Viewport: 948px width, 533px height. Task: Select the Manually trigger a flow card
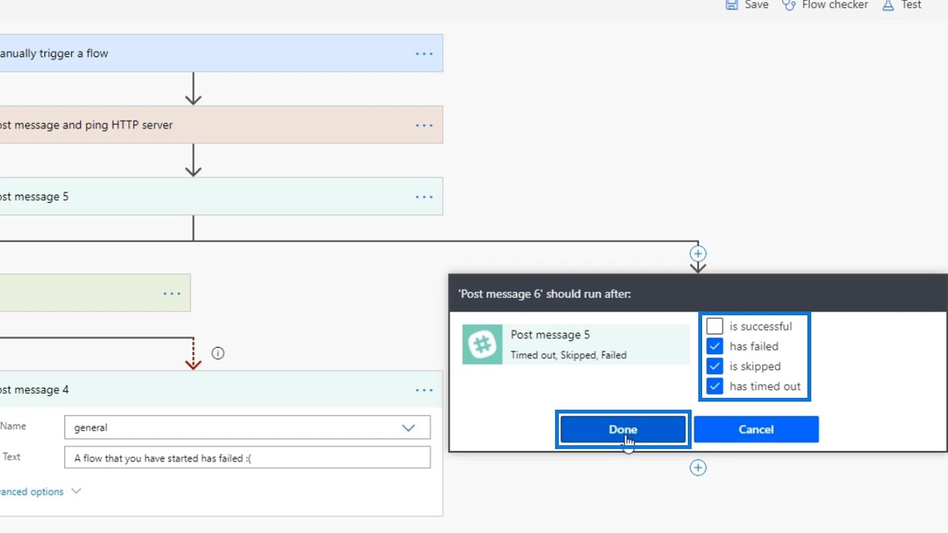(x=221, y=53)
